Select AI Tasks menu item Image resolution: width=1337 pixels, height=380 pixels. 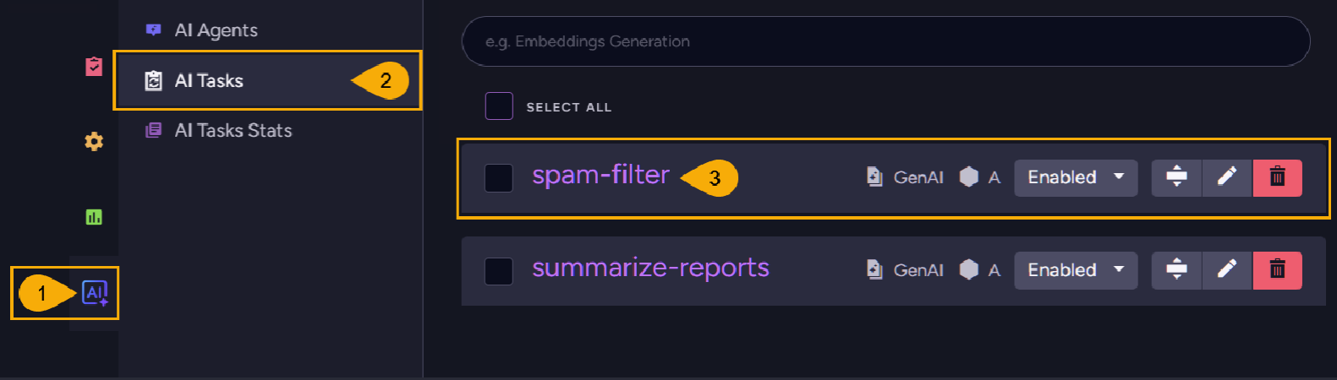pyautogui.click(x=209, y=81)
